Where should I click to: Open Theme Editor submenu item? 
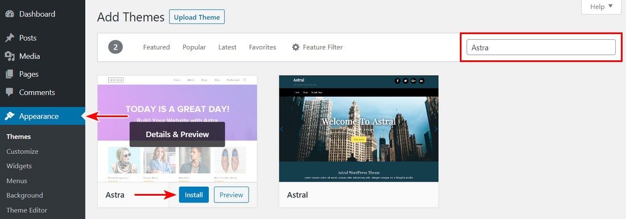click(x=27, y=210)
